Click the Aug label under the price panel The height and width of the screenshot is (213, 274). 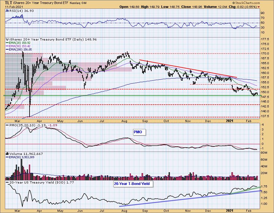click(124, 121)
